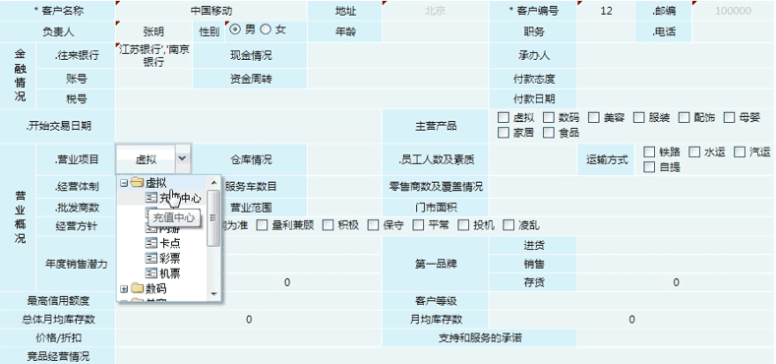Click the 地址 field showing 北京
776x364 pixels.
tap(436, 11)
